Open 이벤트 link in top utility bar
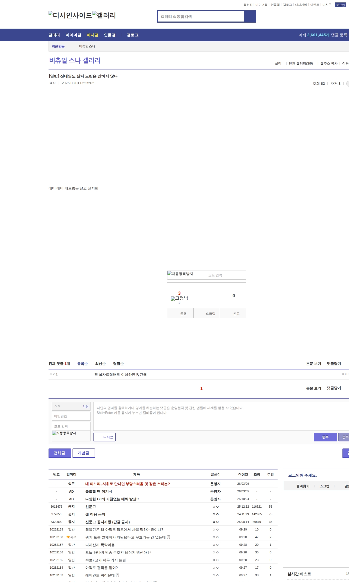The width and height of the screenshot is (349, 582). pyautogui.click(x=315, y=5)
